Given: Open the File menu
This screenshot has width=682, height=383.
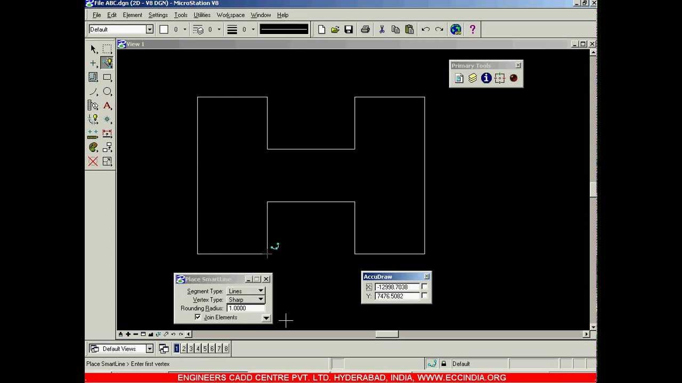Looking at the screenshot, I should tap(96, 15).
